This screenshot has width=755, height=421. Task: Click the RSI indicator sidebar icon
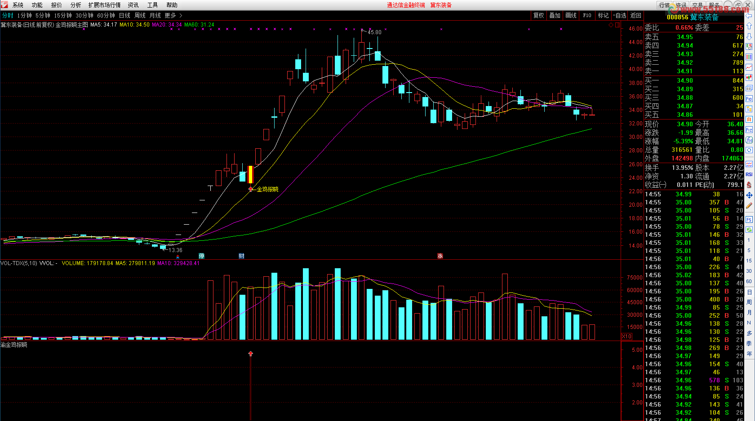click(x=749, y=174)
